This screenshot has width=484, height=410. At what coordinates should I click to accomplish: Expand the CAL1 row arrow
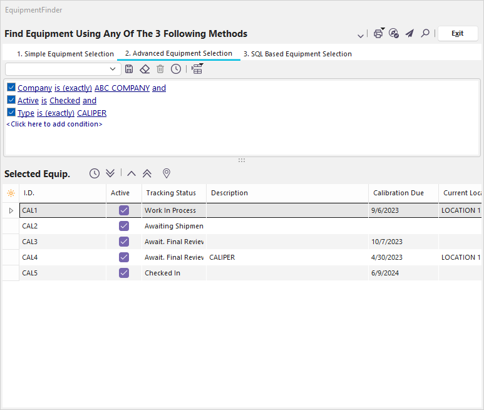tap(11, 210)
